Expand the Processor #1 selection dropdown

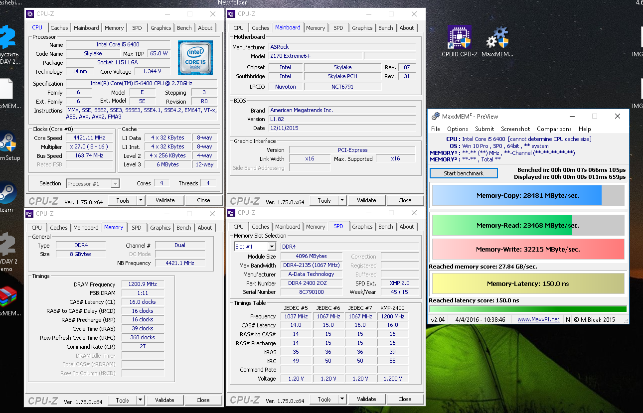115,184
